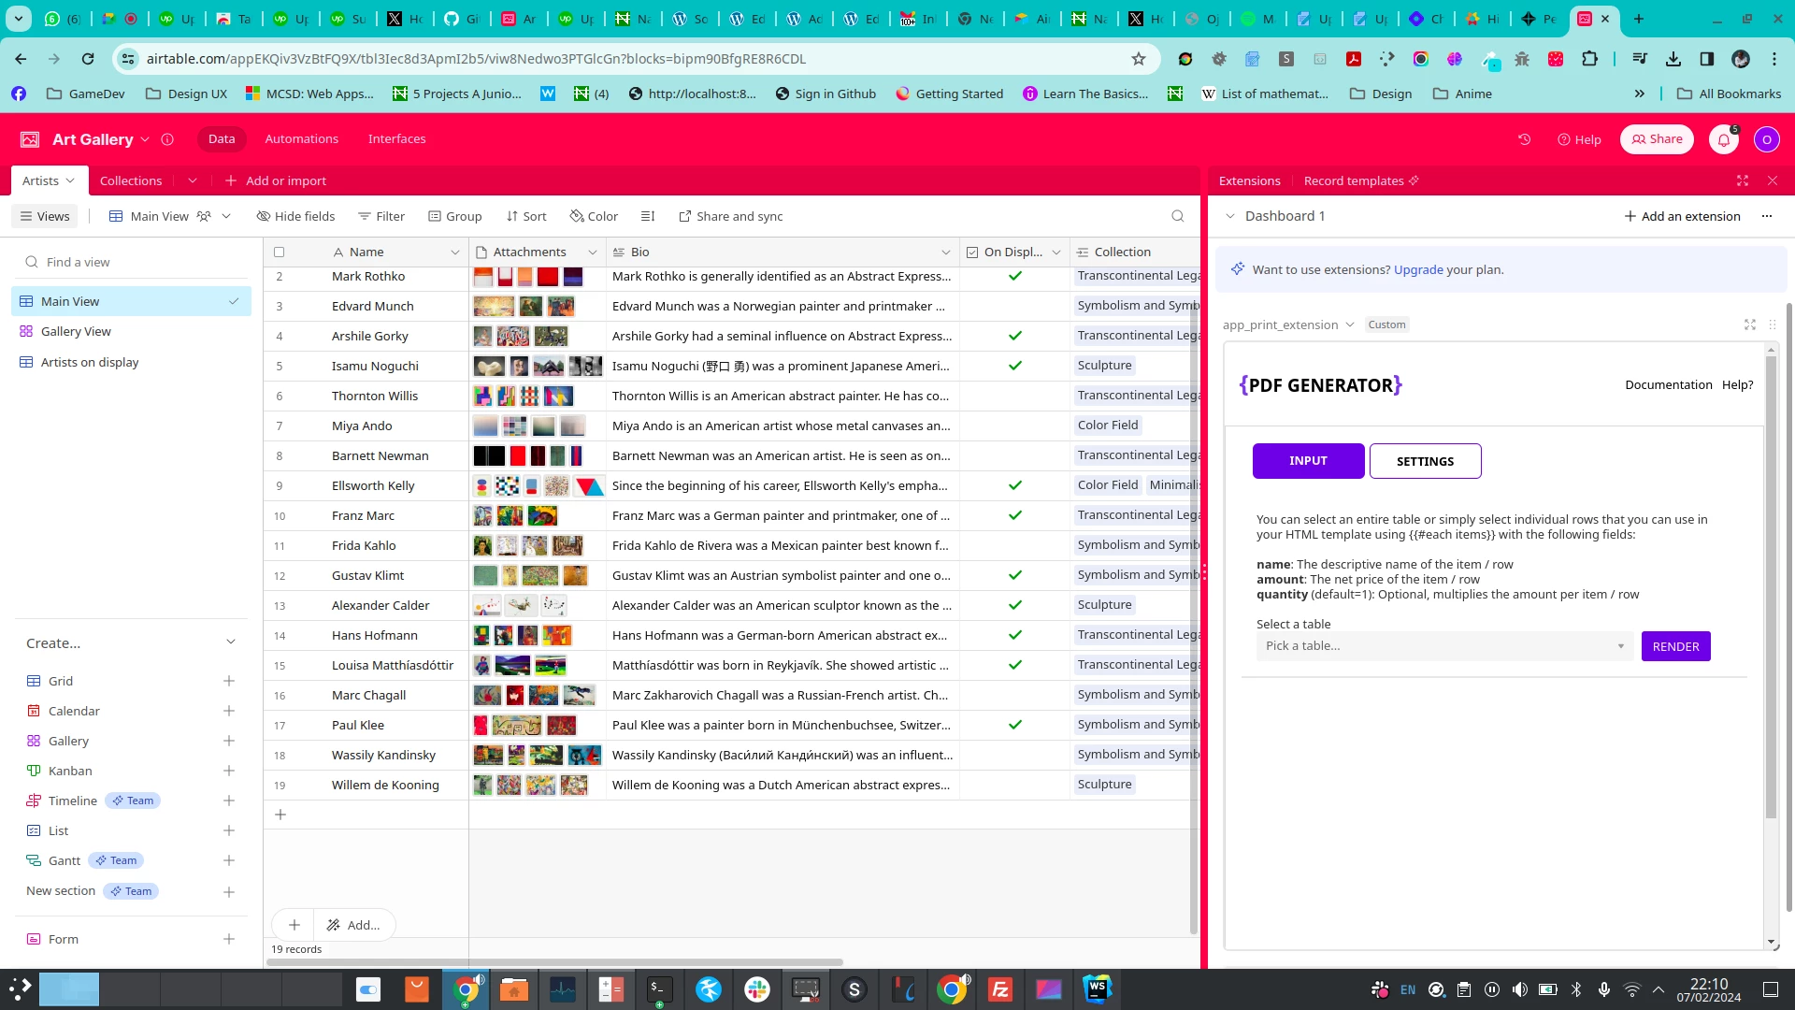Click the Art Gallery base info icon
1795x1010 pixels.
pos(167,139)
